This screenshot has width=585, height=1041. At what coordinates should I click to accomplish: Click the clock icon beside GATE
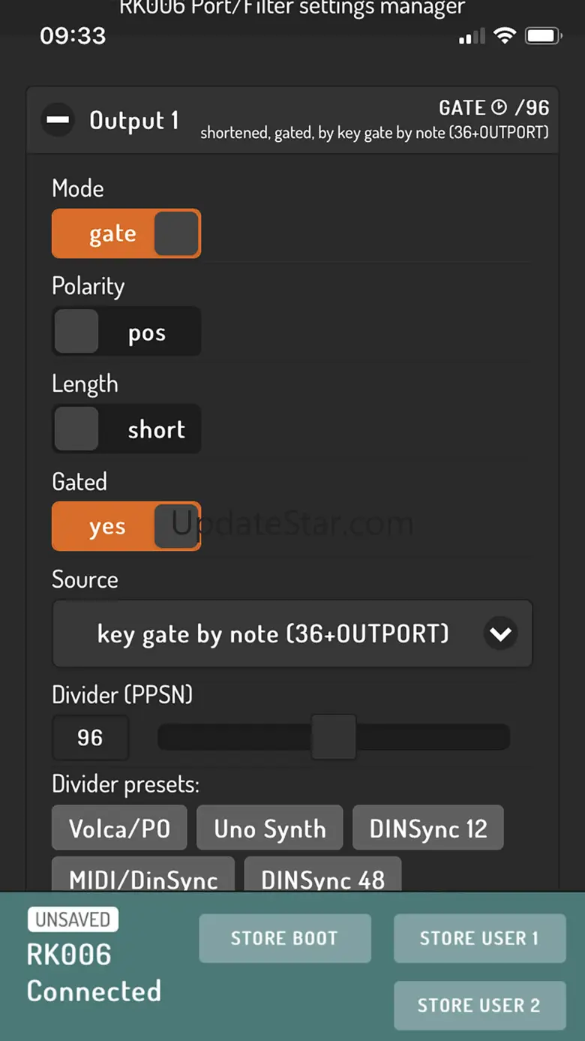[499, 108]
